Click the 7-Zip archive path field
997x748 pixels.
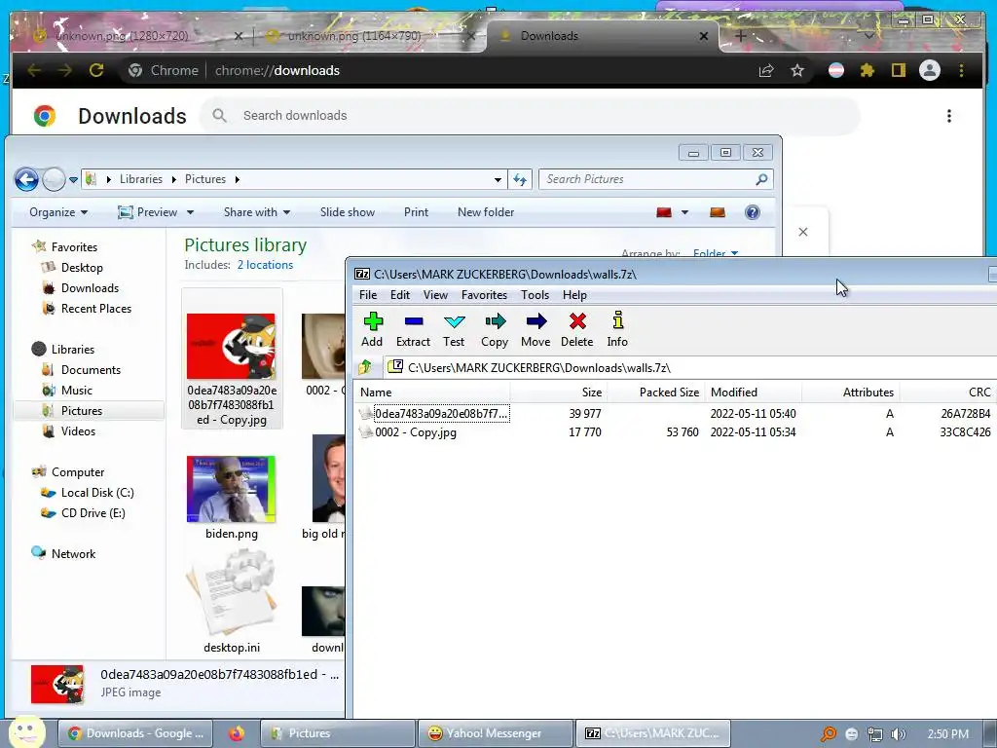690,367
